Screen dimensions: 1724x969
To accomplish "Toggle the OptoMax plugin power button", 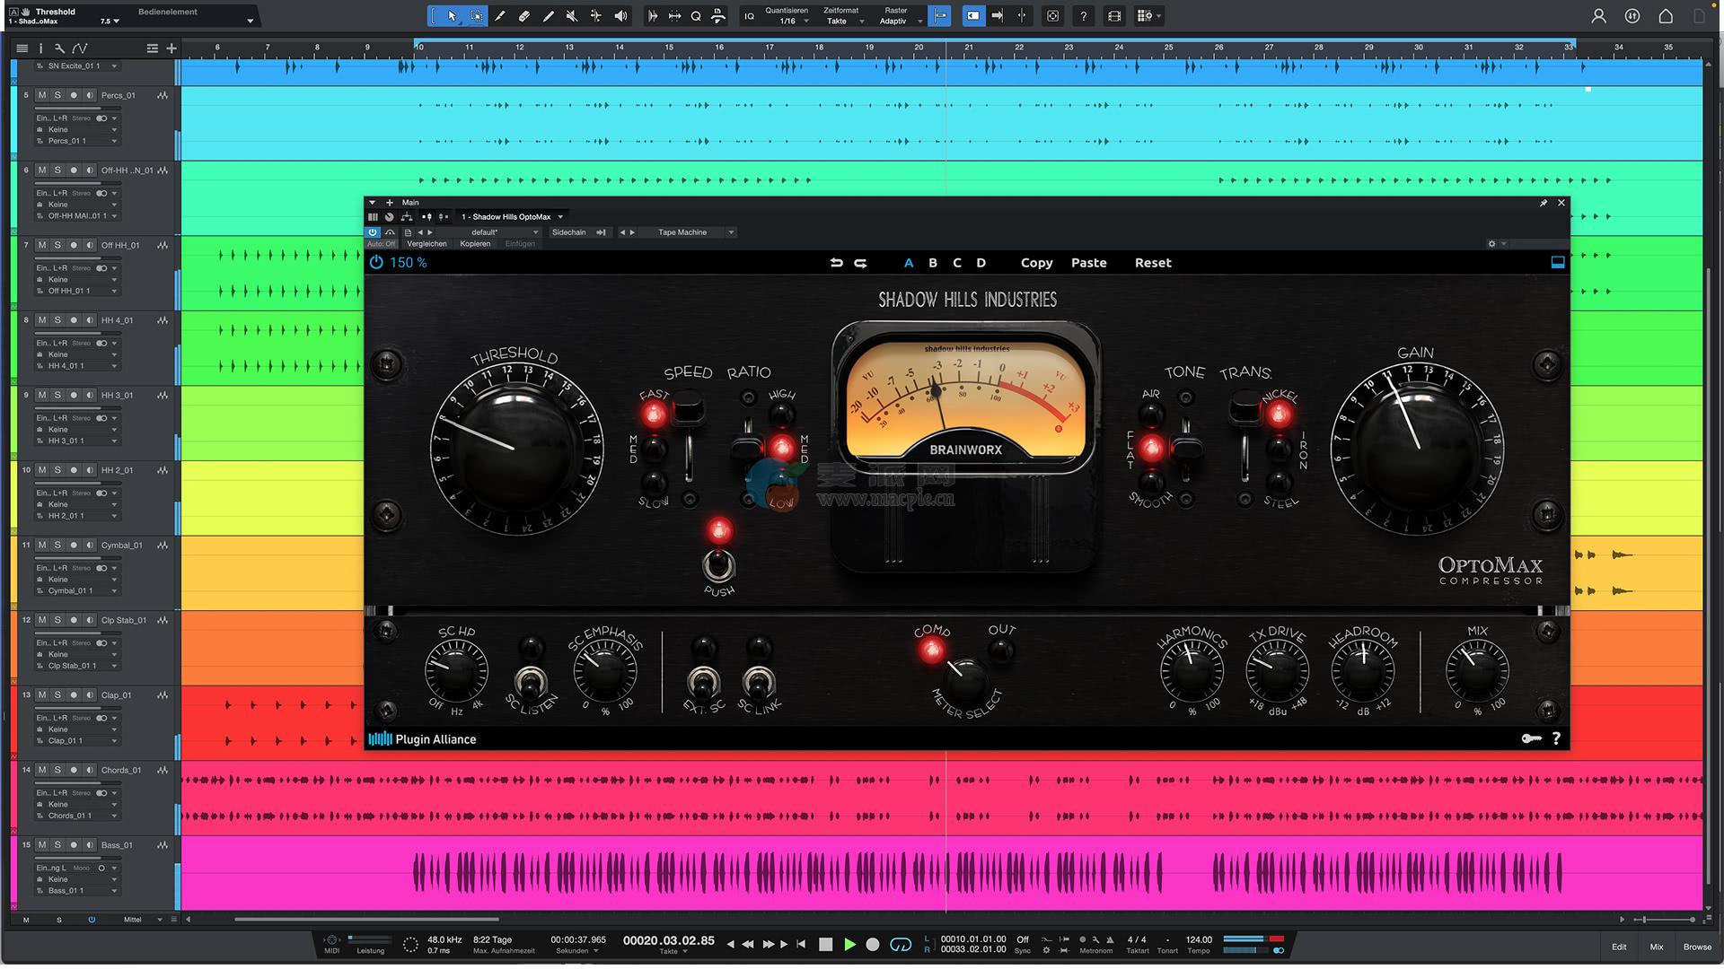I will pyautogui.click(x=376, y=263).
